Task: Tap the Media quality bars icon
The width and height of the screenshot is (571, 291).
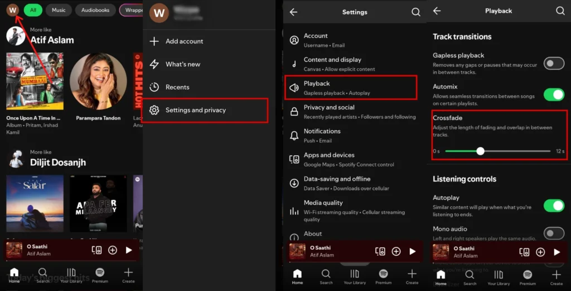Action: [x=294, y=211]
